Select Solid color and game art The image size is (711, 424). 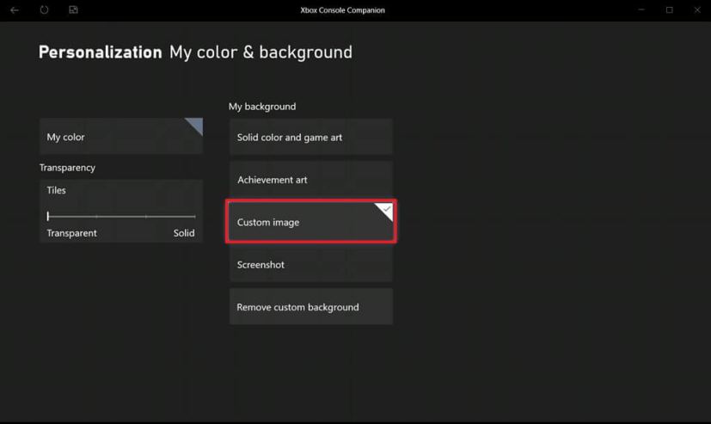click(311, 137)
